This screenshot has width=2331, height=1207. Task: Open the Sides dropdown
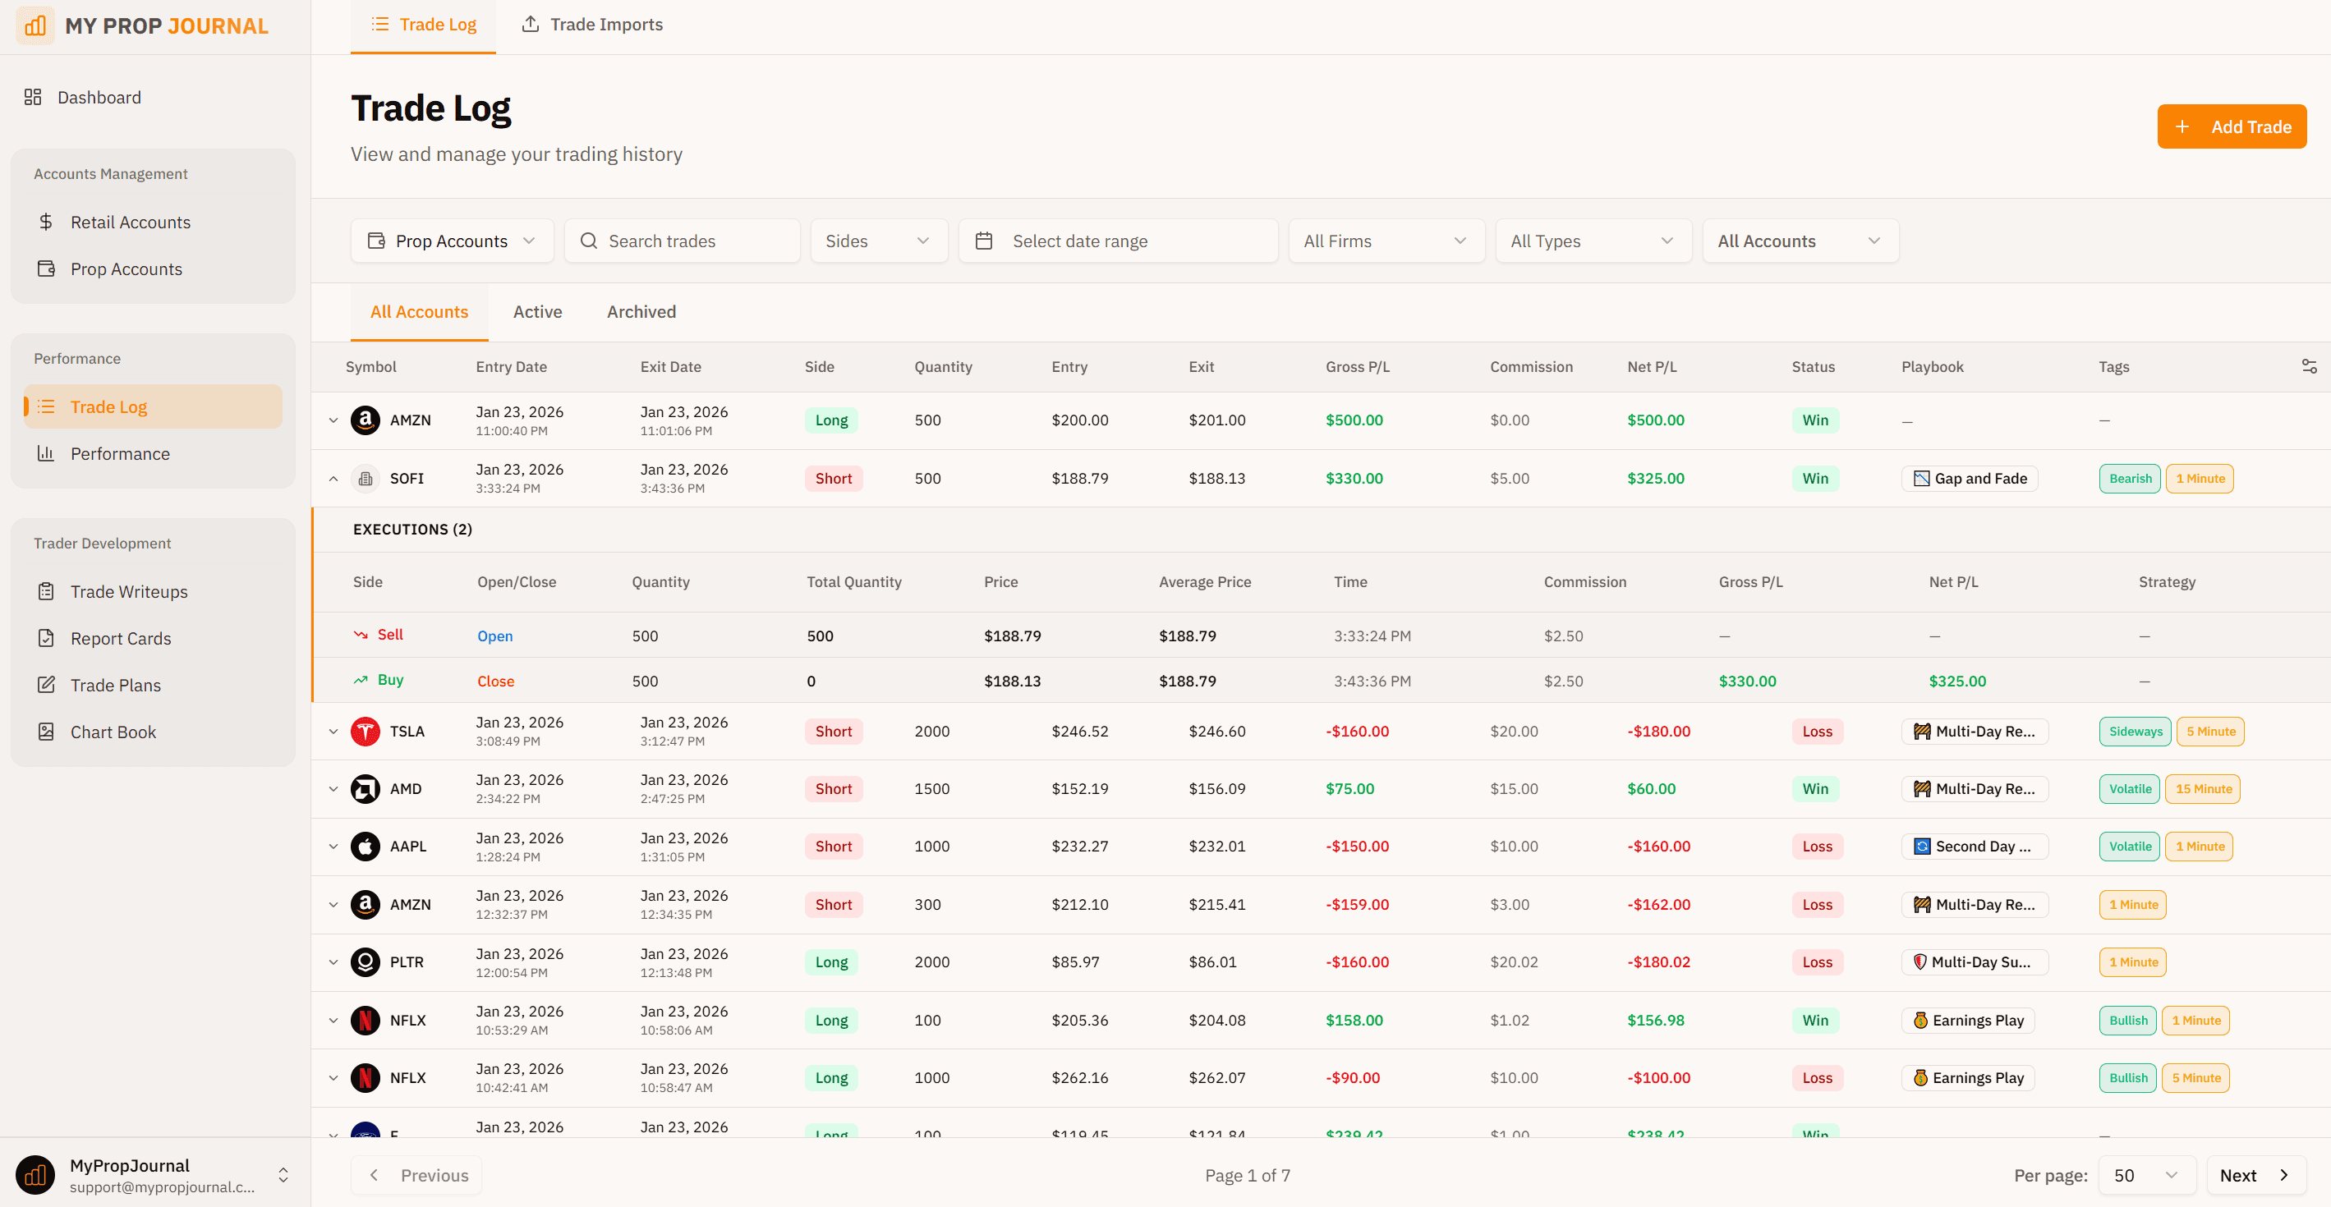(x=879, y=241)
